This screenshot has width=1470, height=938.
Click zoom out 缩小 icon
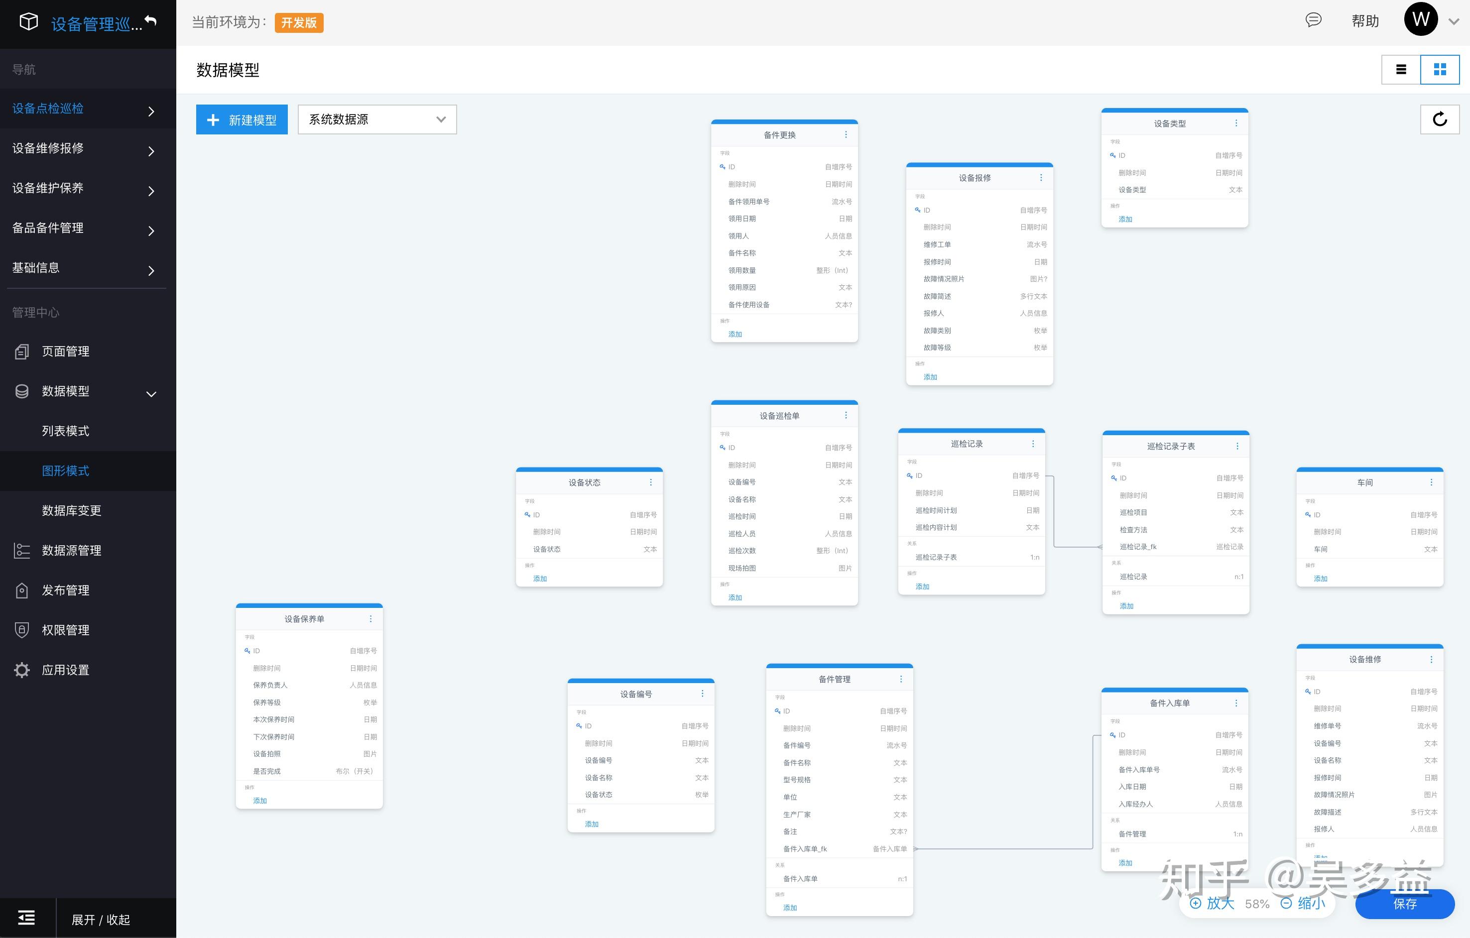[x=1286, y=903]
